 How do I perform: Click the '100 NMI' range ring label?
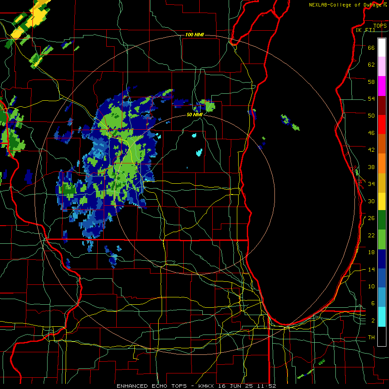[194, 35]
